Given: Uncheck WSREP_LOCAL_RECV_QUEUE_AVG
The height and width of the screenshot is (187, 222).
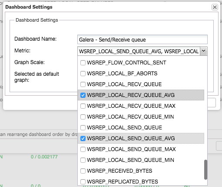Looking at the screenshot, I should pos(83,95).
